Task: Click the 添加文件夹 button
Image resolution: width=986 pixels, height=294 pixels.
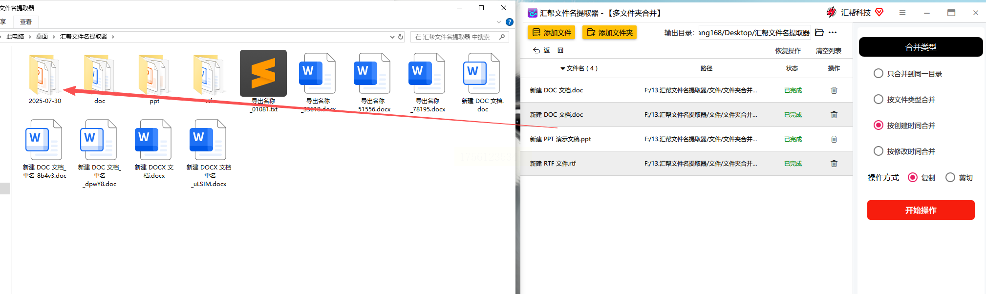Action: [610, 33]
